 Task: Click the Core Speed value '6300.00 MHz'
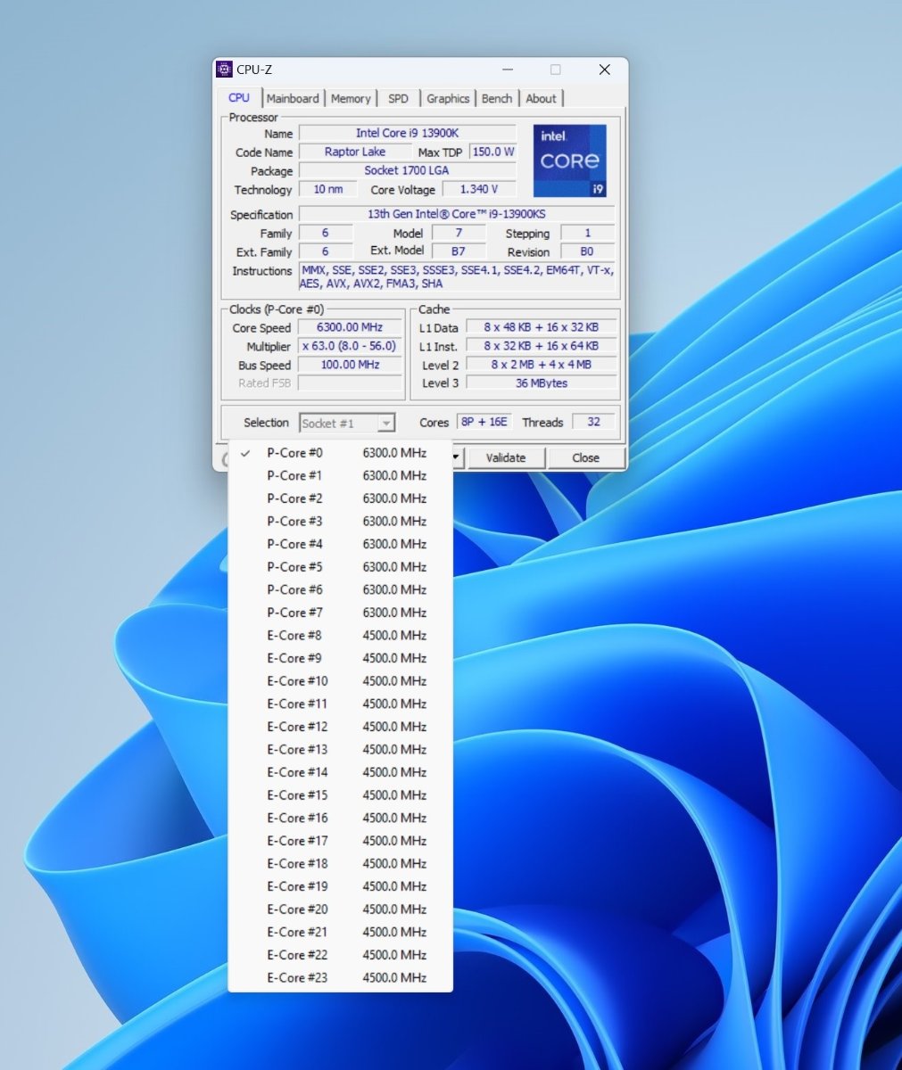(x=350, y=327)
